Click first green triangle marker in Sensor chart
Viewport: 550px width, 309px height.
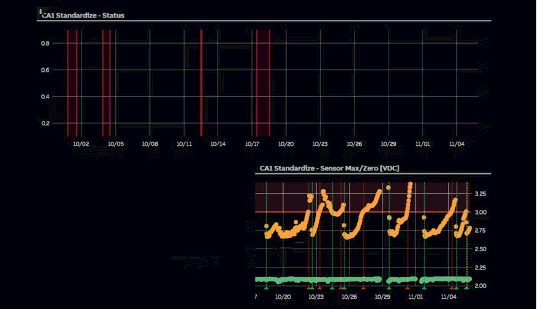pos(266,287)
